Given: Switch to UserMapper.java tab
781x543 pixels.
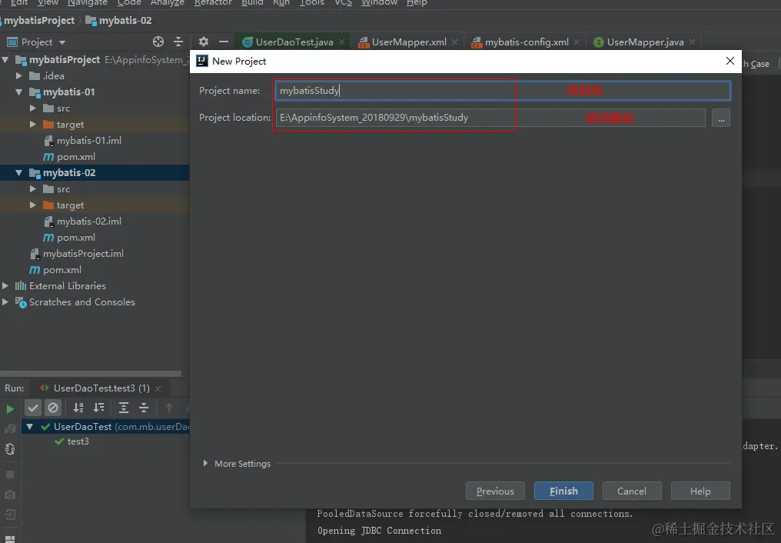Looking at the screenshot, I should pyautogui.click(x=644, y=42).
